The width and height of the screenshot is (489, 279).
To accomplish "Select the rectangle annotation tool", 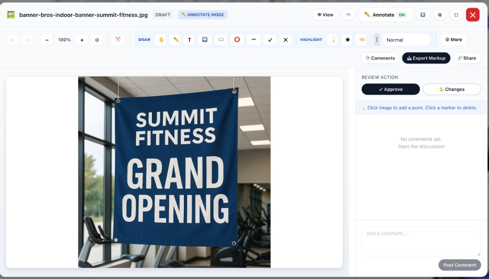I will pos(221,40).
